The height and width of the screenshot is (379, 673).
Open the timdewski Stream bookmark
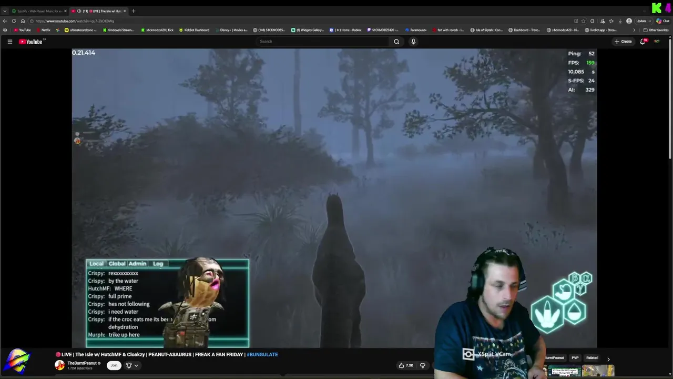coord(118,30)
